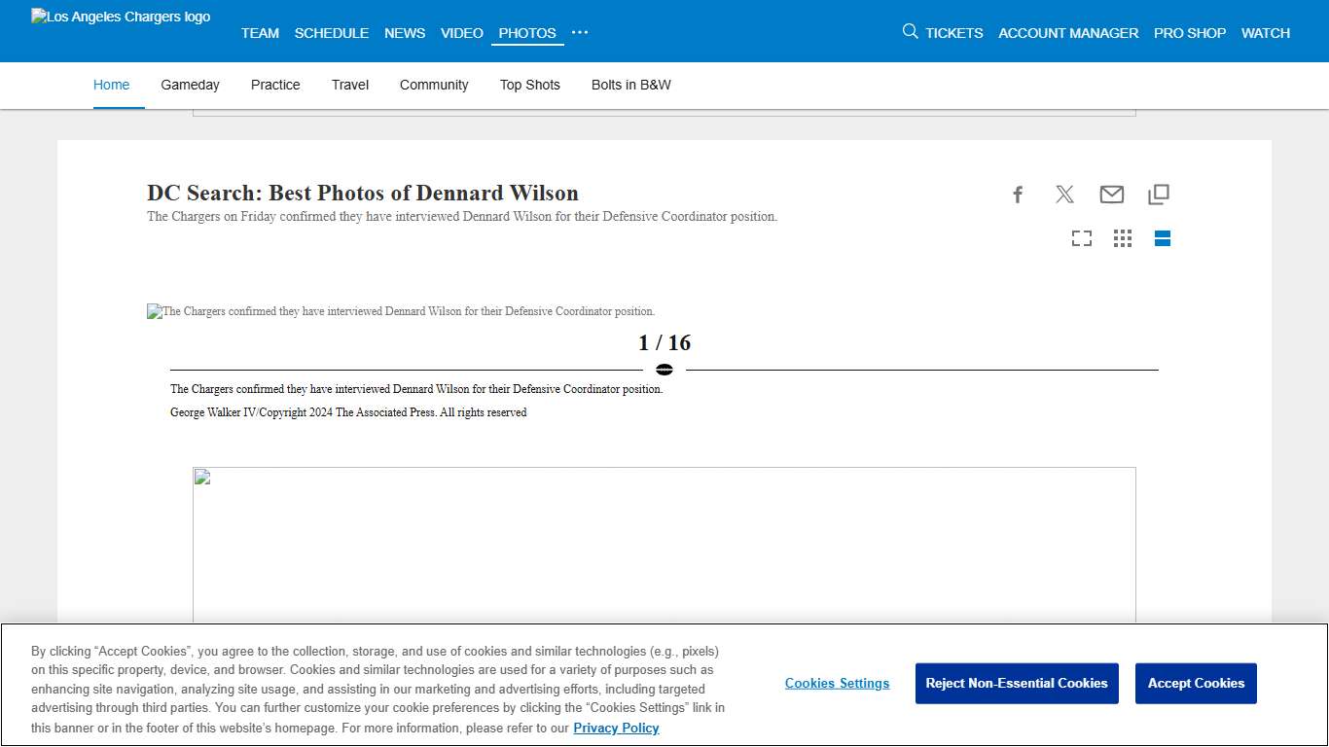Image resolution: width=1329 pixels, height=747 pixels.
Task: Expand more nav options via ellipsis
Action: [x=580, y=32]
